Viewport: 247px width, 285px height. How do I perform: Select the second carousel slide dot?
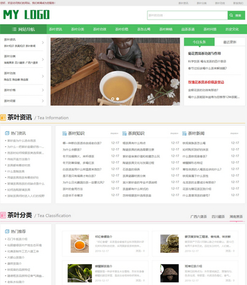(x=117, y=99)
